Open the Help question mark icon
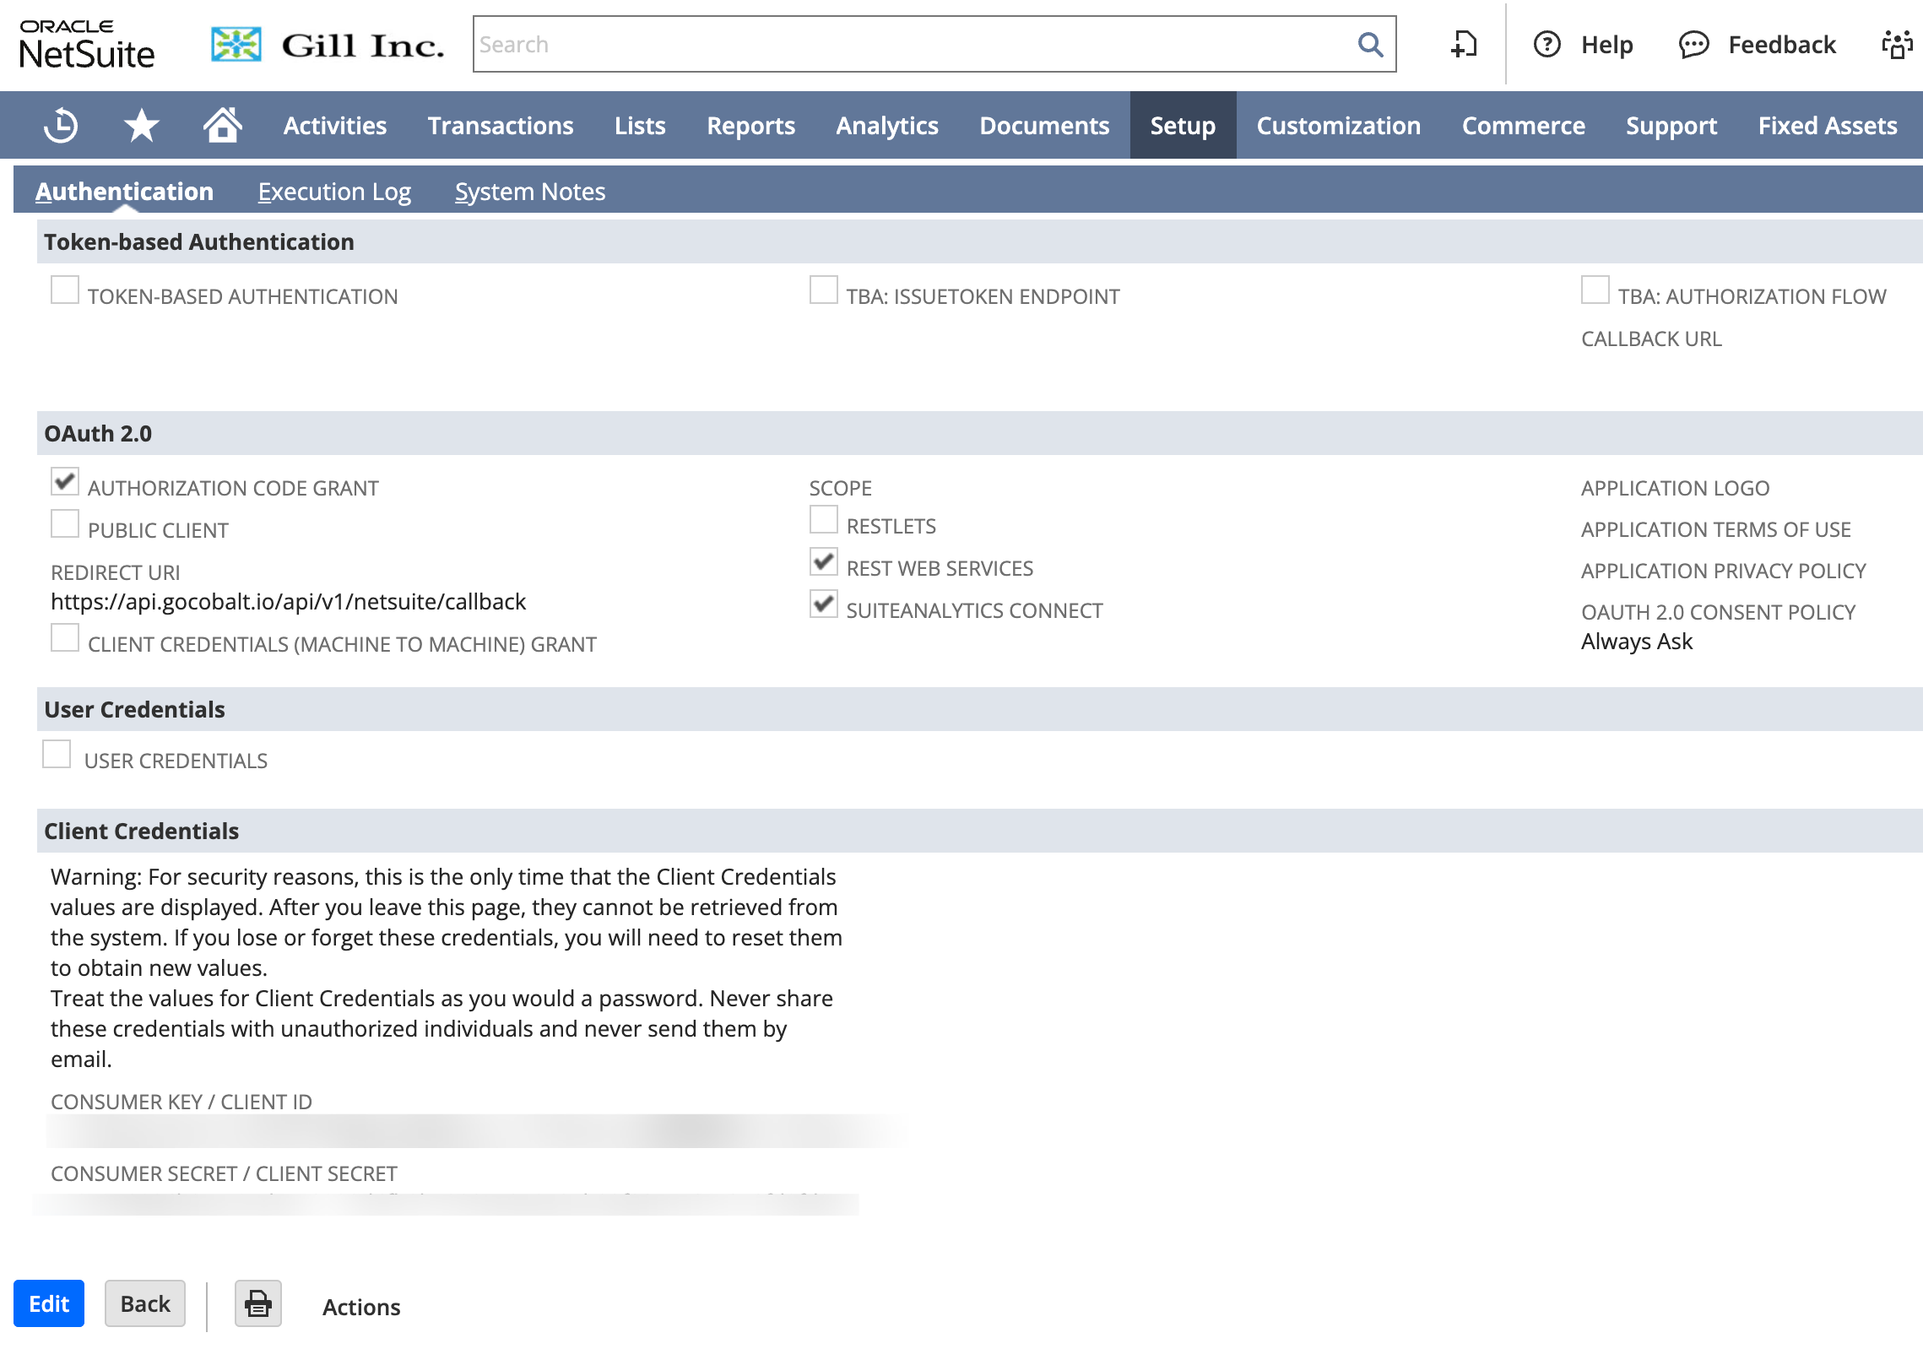The width and height of the screenshot is (1923, 1349). (x=1547, y=45)
